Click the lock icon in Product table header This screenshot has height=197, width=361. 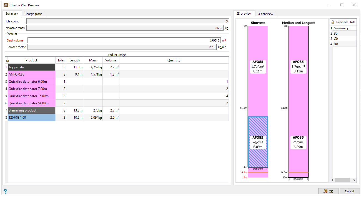(x=7, y=60)
